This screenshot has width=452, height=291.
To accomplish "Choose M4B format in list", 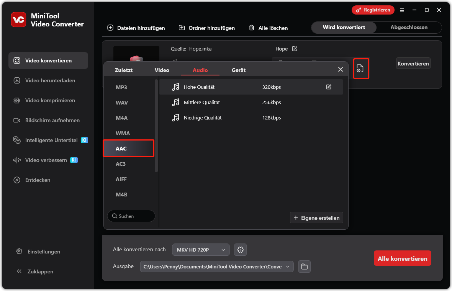I will 129,195.
